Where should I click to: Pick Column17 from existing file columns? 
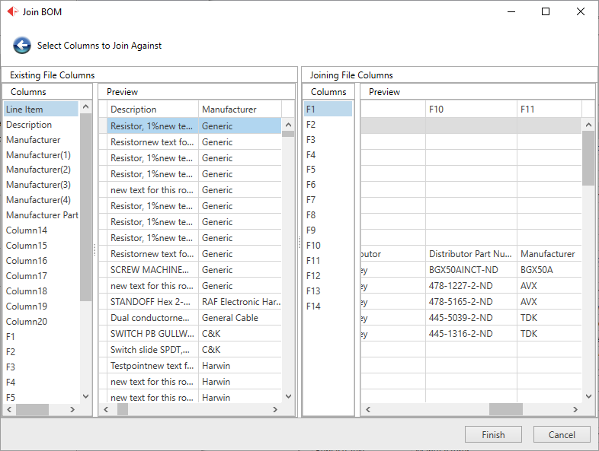click(27, 276)
